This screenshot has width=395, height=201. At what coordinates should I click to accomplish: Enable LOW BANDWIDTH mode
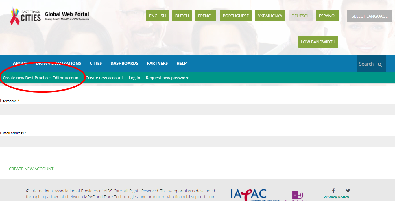click(318, 42)
